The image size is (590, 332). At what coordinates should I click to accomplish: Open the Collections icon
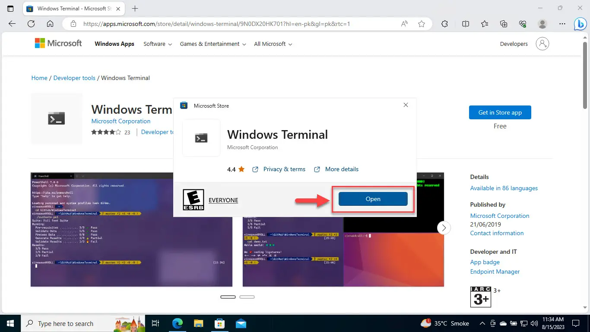tap(504, 24)
